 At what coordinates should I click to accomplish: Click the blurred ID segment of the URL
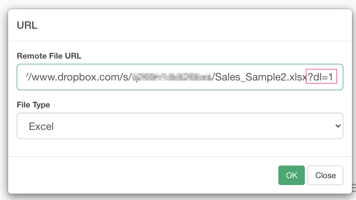click(x=172, y=77)
